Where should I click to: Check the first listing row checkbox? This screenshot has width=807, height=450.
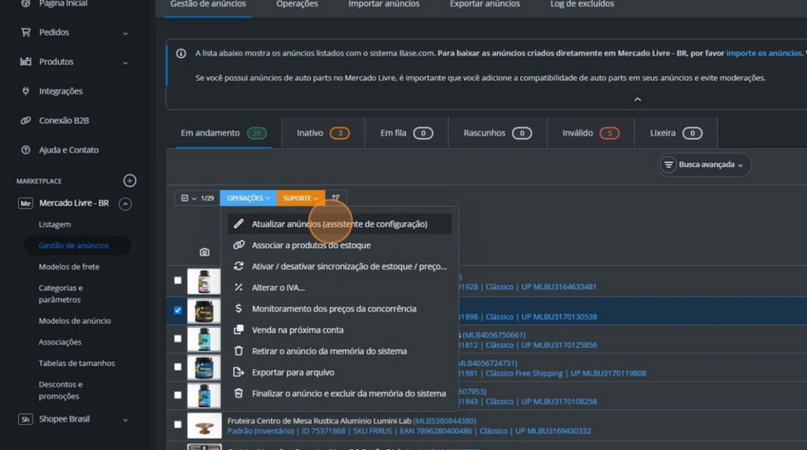click(177, 281)
